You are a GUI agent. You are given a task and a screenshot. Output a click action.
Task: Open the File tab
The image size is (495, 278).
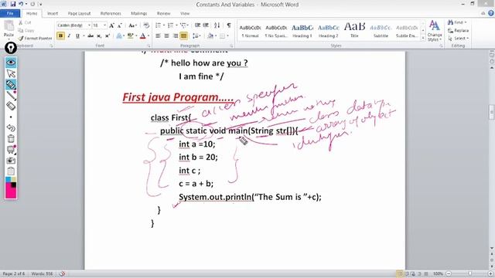(x=10, y=13)
